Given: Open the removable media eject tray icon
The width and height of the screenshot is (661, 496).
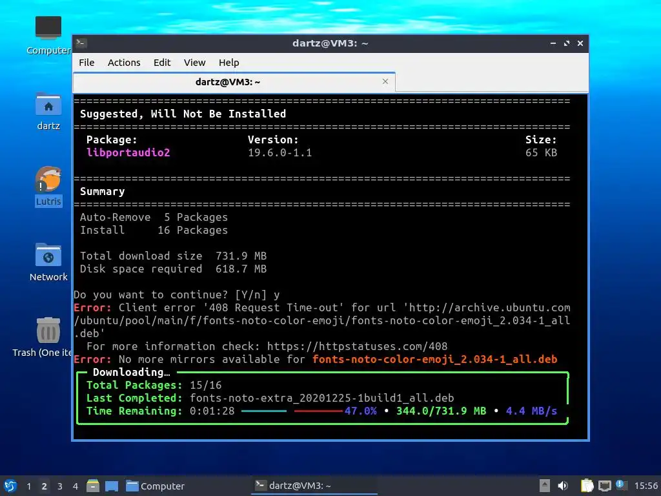Looking at the screenshot, I should (x=545, y=486).
